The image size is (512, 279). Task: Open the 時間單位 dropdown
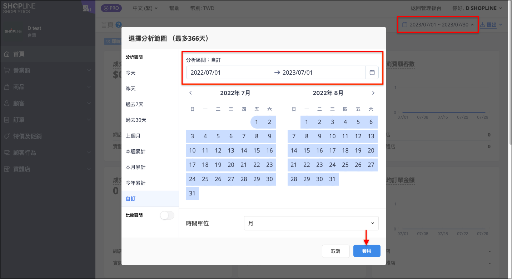pyautogui.click(x=311, y=223)
